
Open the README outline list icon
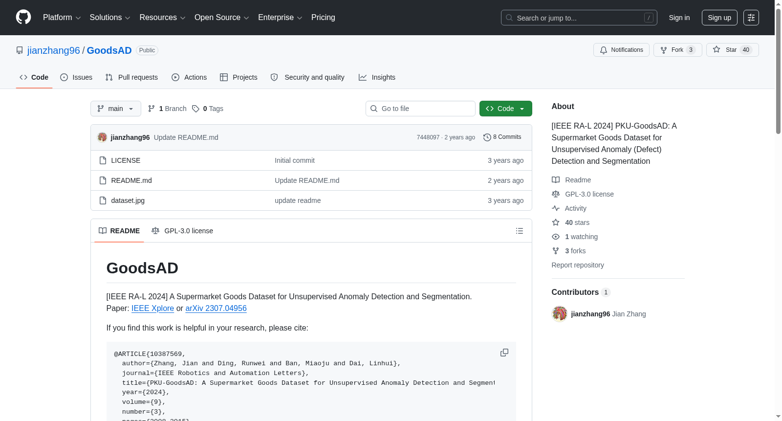point(520,231)
